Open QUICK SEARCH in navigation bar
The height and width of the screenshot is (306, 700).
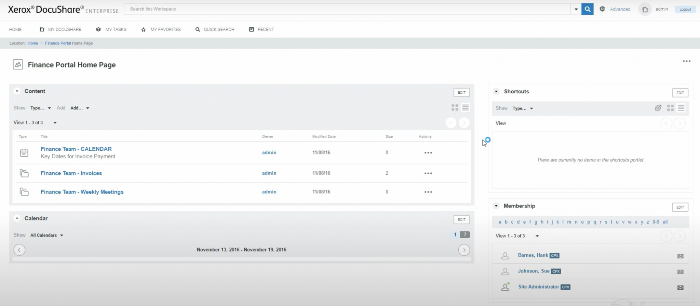pos(215,29)
